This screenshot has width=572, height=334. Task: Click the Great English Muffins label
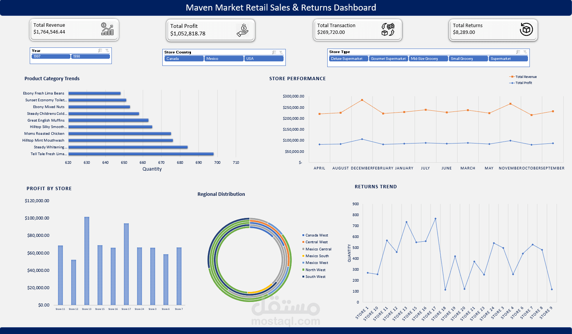(x=46, y=120)
